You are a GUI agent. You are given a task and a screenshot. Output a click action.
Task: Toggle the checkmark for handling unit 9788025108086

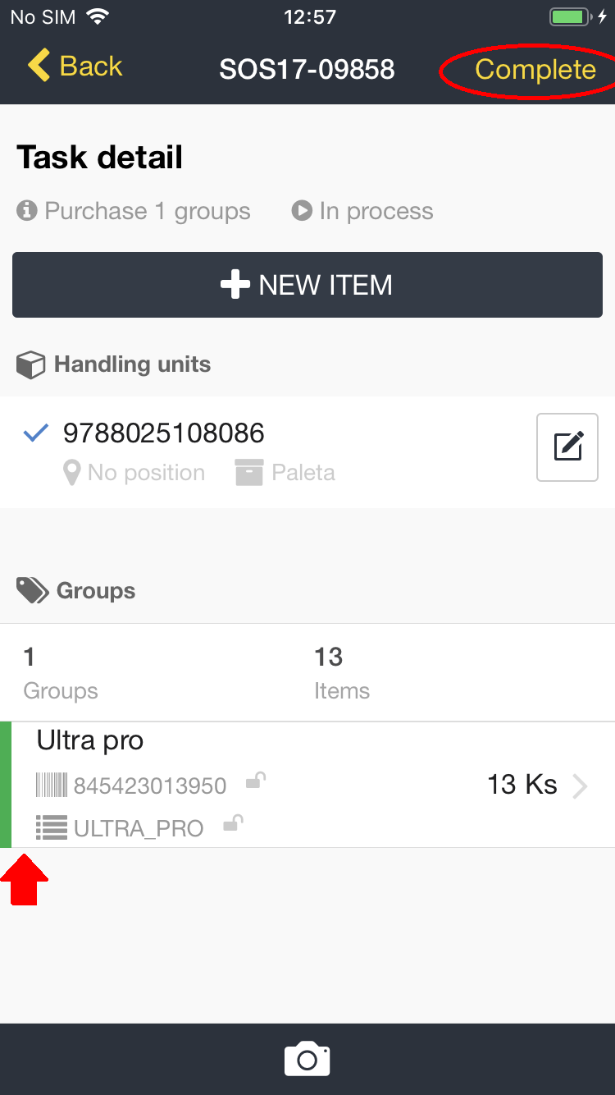point(35,433)
